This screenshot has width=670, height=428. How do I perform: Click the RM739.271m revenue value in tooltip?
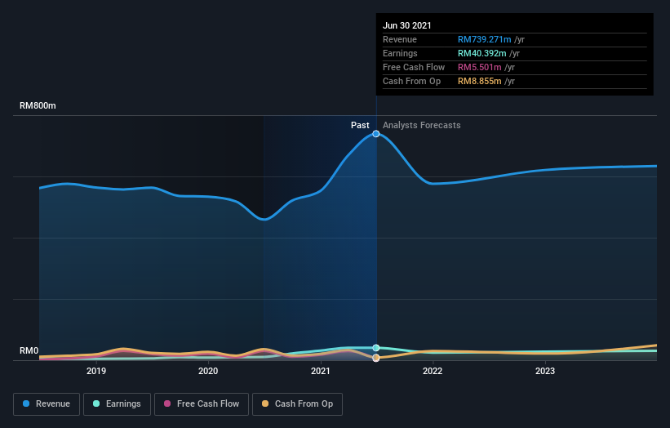click(485, 39)
